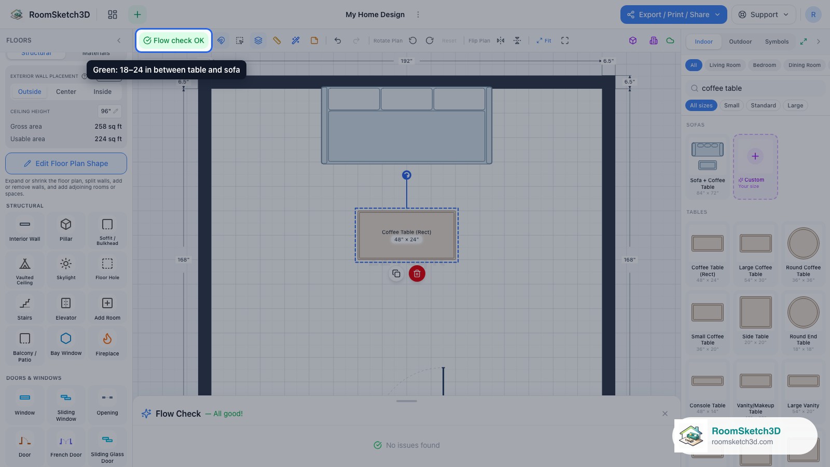The width and height of the screenshot is (830, 467).
Task: Rotate plan counterclockwise
Action: [x=413, y=40]
